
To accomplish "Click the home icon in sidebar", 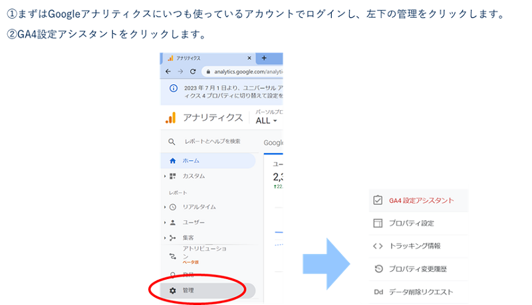I will click(x=173, y=160).
